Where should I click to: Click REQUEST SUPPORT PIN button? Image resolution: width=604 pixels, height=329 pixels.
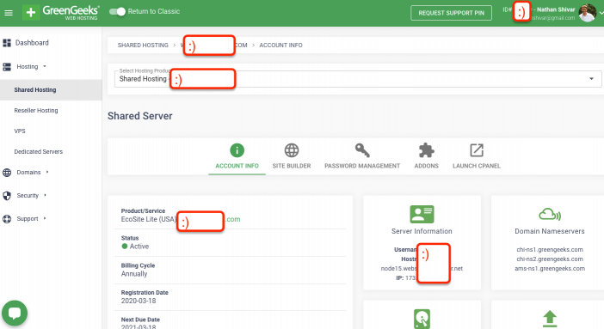pos(451,13)
